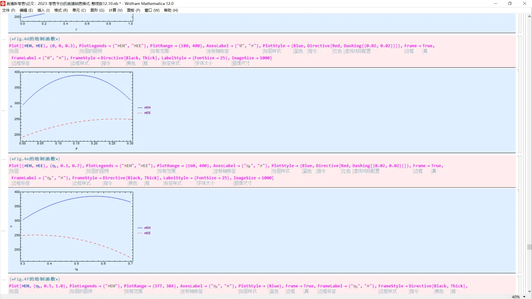Click PlotRange → {180, 400} in the code
This screenshot has width=532, height=299.
click(176, 46)
